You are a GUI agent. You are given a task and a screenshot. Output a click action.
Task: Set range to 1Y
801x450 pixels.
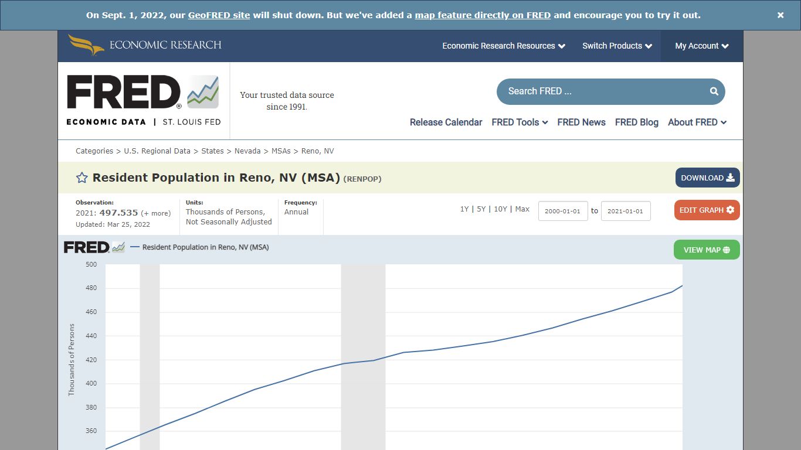[x=464, y=209]
